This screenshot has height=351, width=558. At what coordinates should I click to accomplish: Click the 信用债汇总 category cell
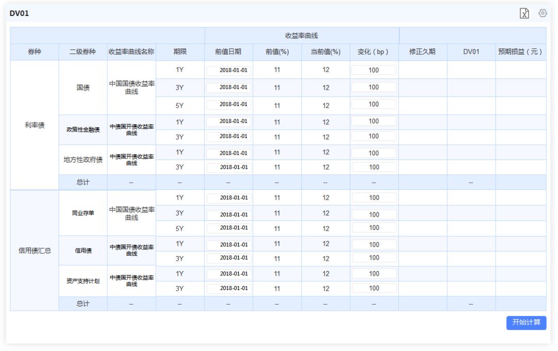pos(35,250)
